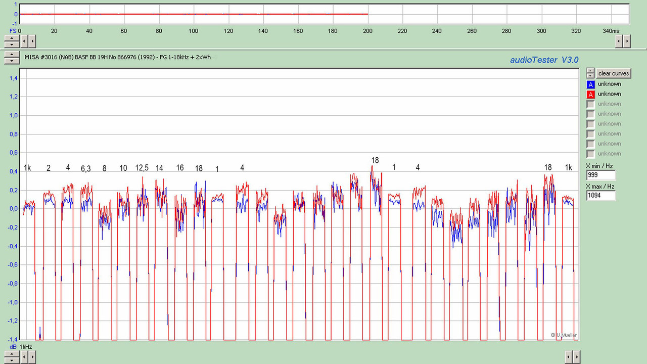Click the clear curves button

tap(614, 73)
